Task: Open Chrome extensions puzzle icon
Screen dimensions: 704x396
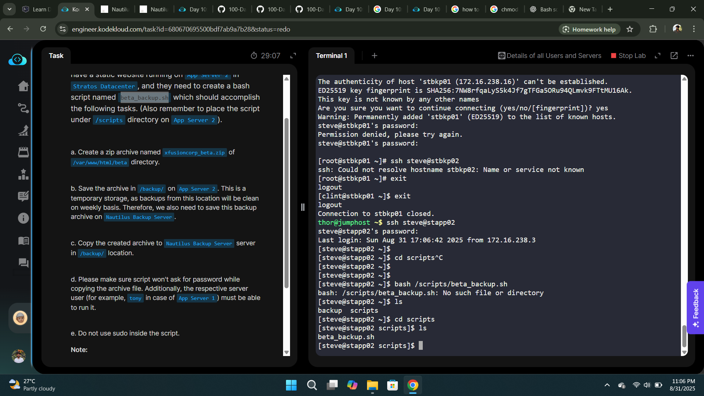Action: [x=653, y=29]
